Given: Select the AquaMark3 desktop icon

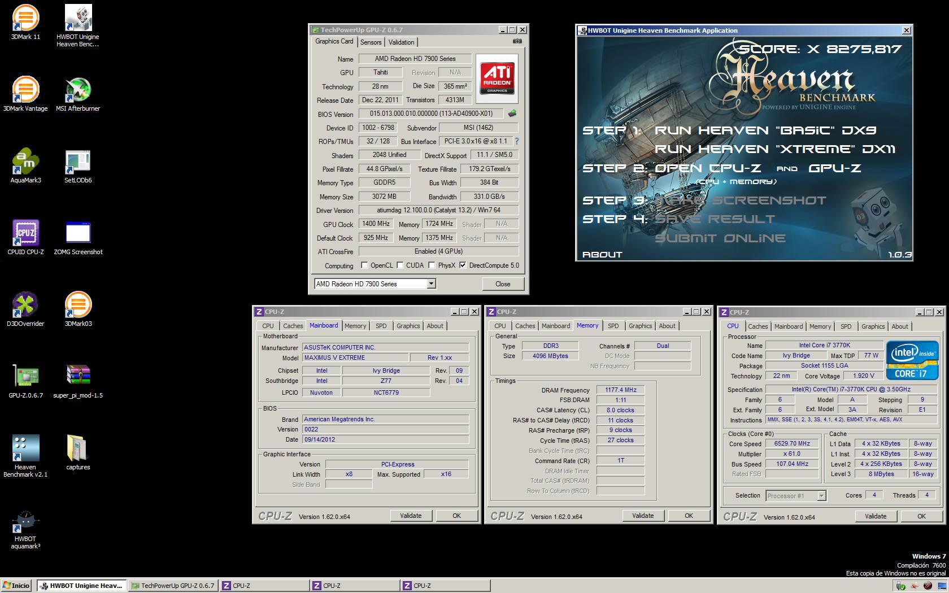Looking at the screenshot, I should tap(25, 166).
